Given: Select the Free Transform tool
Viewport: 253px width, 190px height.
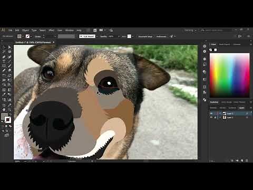Looking at the screenshot, I should coord(9,80).
